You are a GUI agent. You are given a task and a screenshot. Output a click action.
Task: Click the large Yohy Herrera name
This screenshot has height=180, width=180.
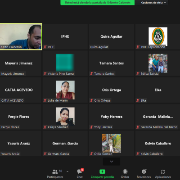coord(112,117)
